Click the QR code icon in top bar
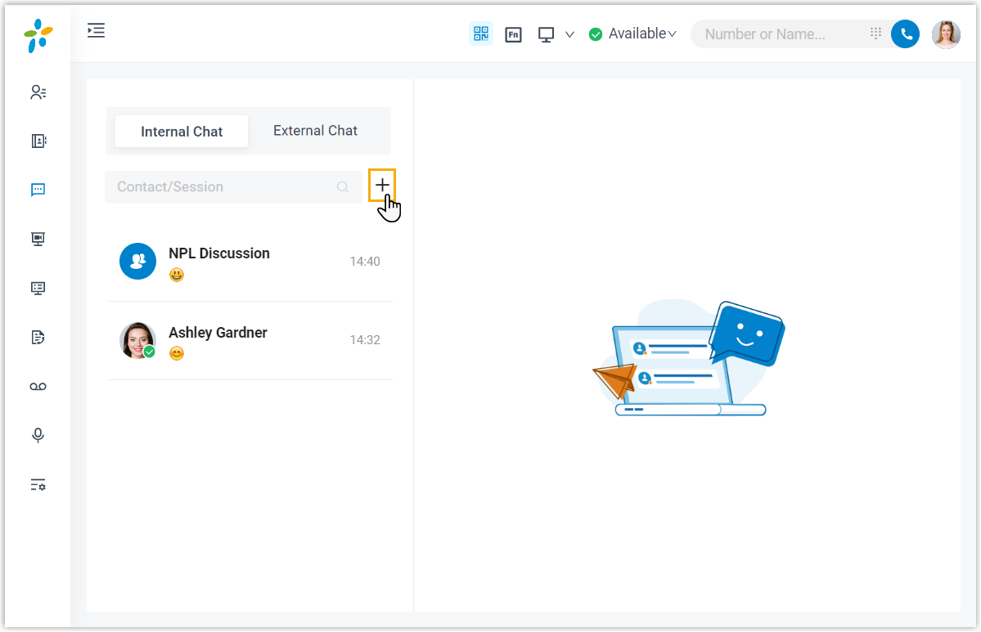The width and height of the screenshot is (981, 632). pos(481,34)
